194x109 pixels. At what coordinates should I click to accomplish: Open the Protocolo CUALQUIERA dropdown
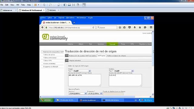pyautogui.click(x=95, y=94)
